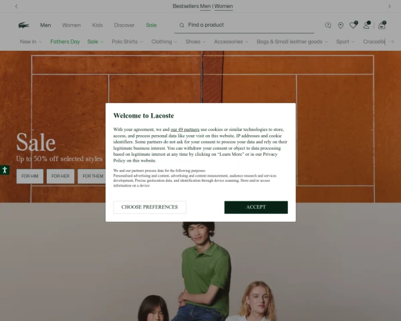
Task: Click Accept in cookie dialog
Action: [x=256, y=207]
